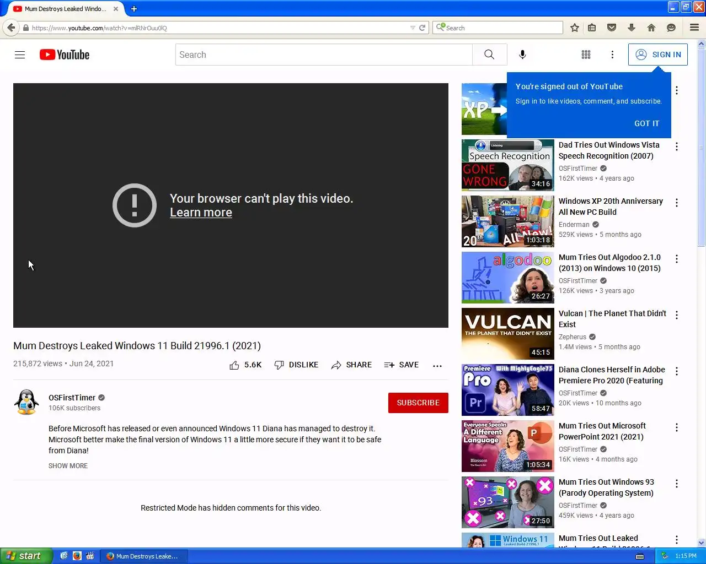
Task: Click the Firefox chat bubble toolbar icon
Action: click(671, 28)
